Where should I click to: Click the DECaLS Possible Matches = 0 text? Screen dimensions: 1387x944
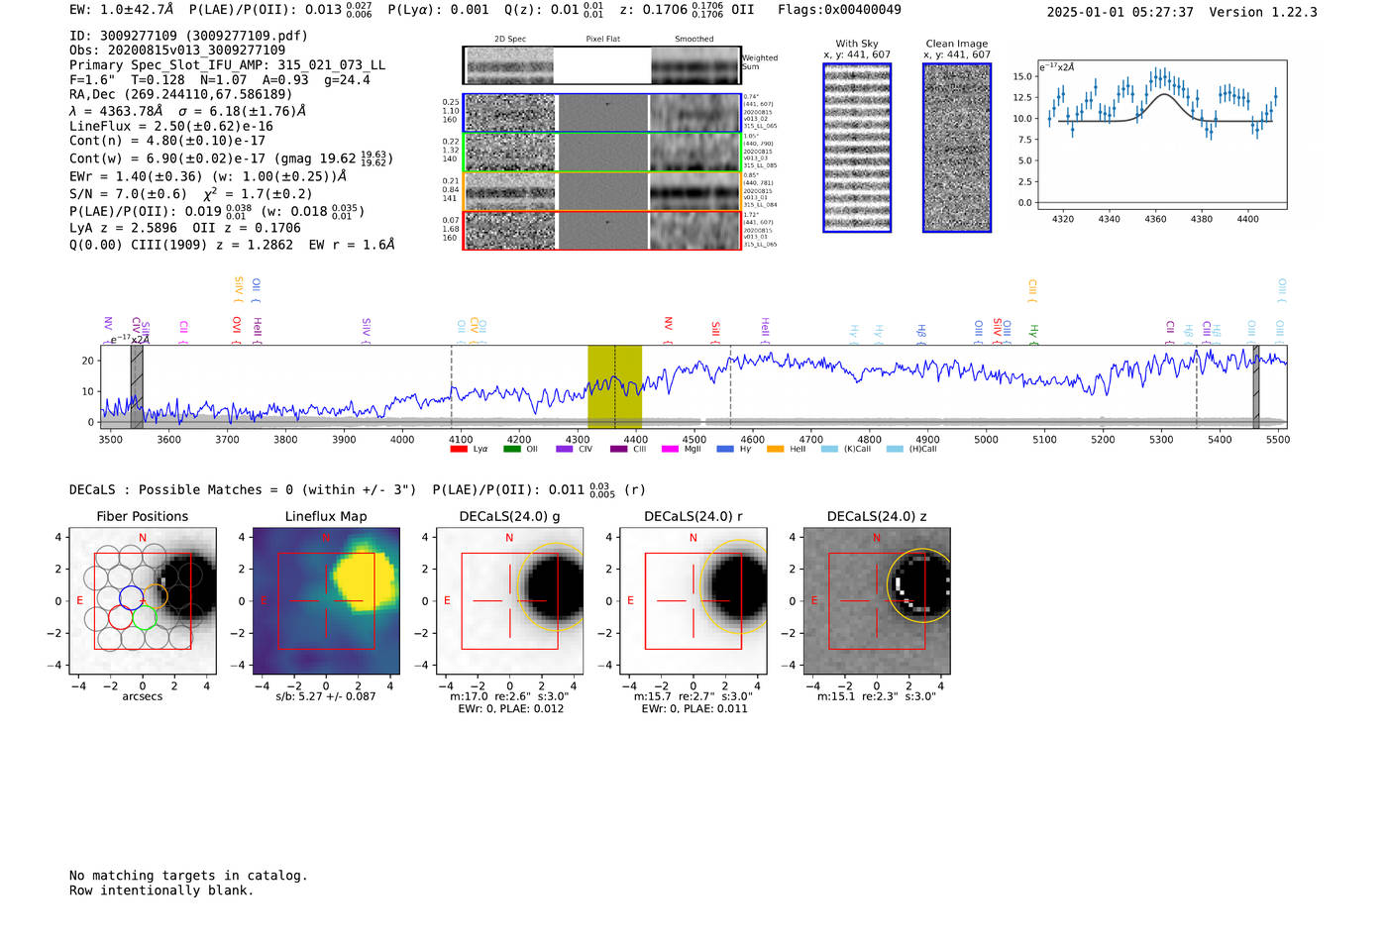243,490
